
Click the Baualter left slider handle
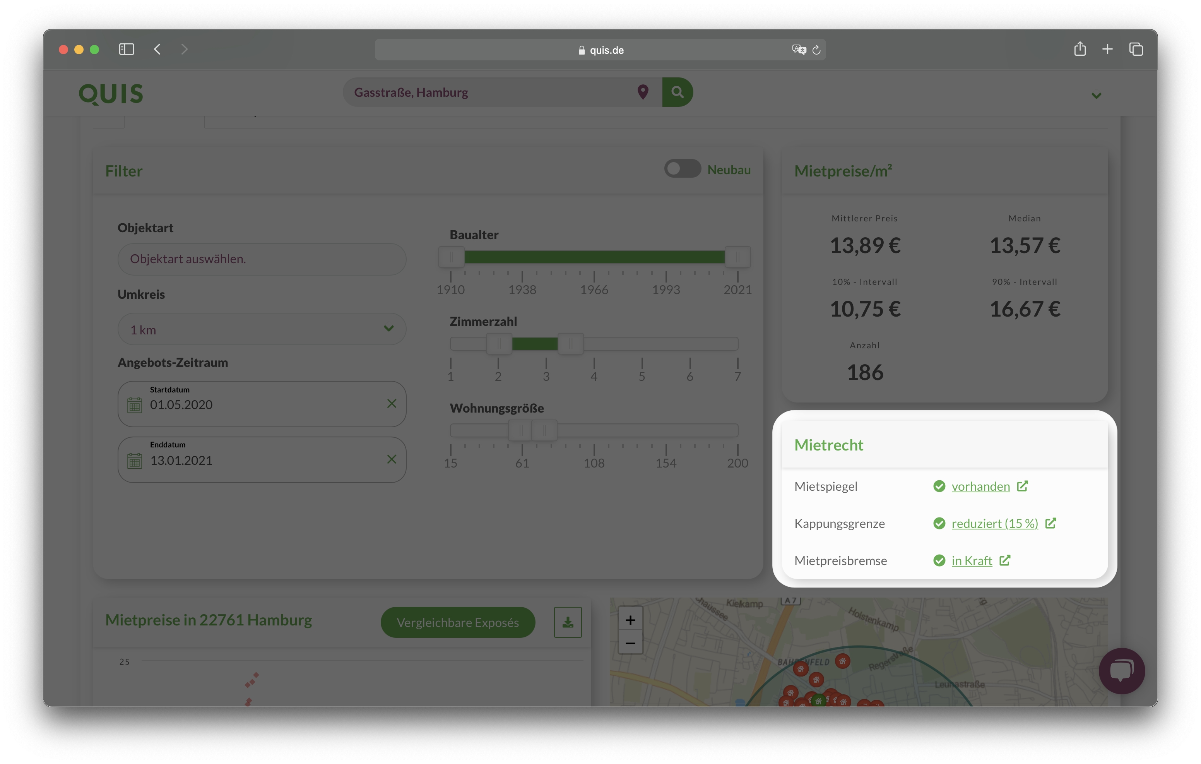click(452, 257)
